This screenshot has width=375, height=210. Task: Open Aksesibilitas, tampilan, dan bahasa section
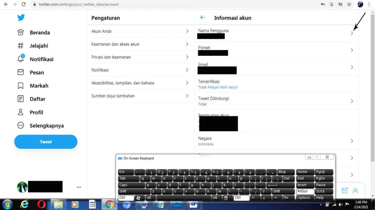(140, 83)
